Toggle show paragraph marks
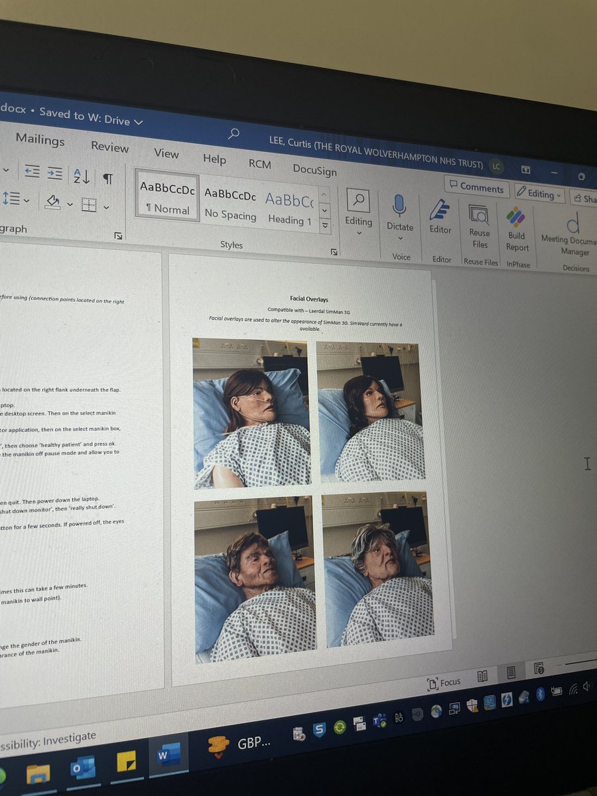 click(107, 178)
